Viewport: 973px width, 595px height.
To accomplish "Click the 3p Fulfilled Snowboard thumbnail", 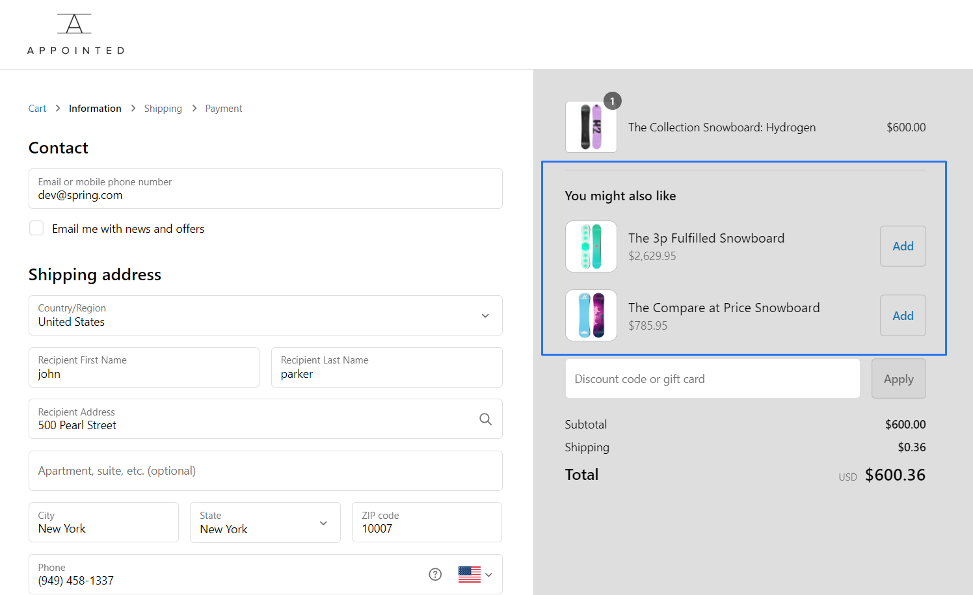I will tap(591, 246).
